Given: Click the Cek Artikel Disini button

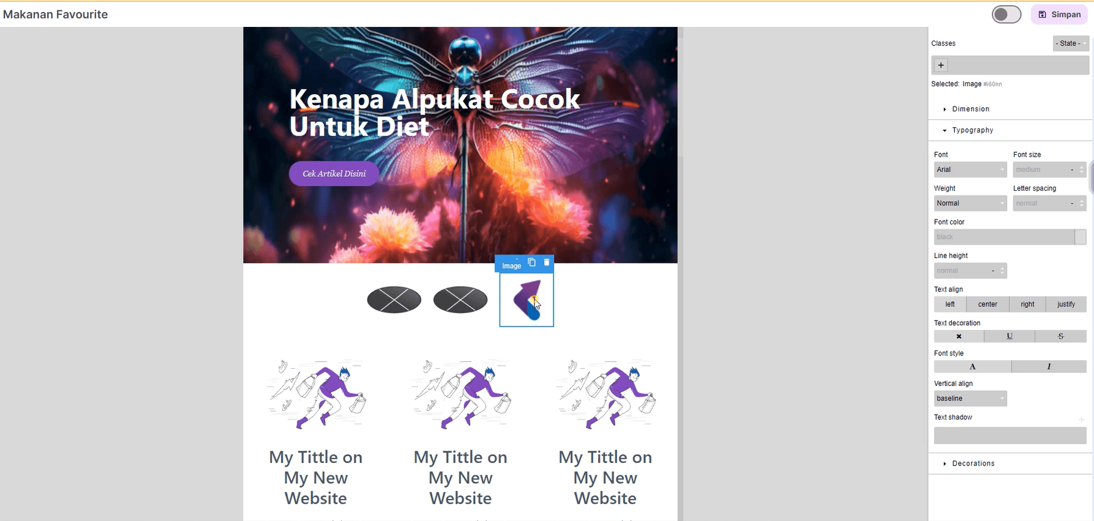Looking at the screenshot, I should pyautogui.click(x=334, y=174).
